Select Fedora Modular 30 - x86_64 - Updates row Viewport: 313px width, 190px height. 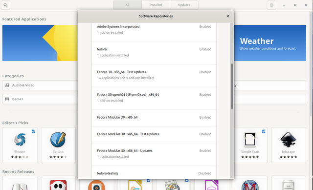point(154,154)
